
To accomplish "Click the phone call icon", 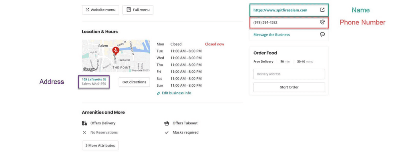I will [x=322, y=22].
